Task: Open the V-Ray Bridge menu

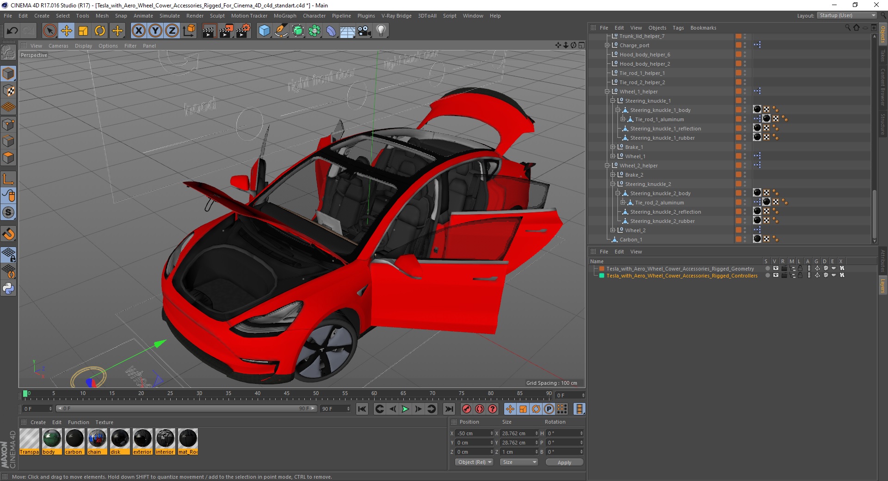Action: tap(396, 16)
